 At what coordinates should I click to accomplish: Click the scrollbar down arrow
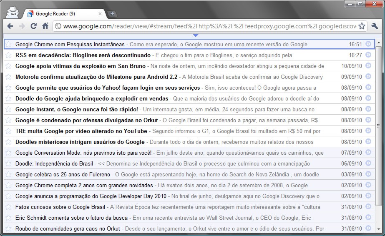click(x=379, y=229)
